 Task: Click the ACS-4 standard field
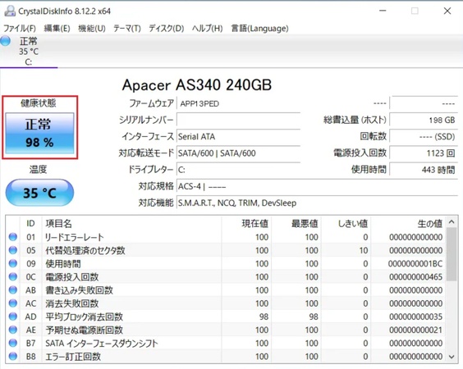pos(317,186)
